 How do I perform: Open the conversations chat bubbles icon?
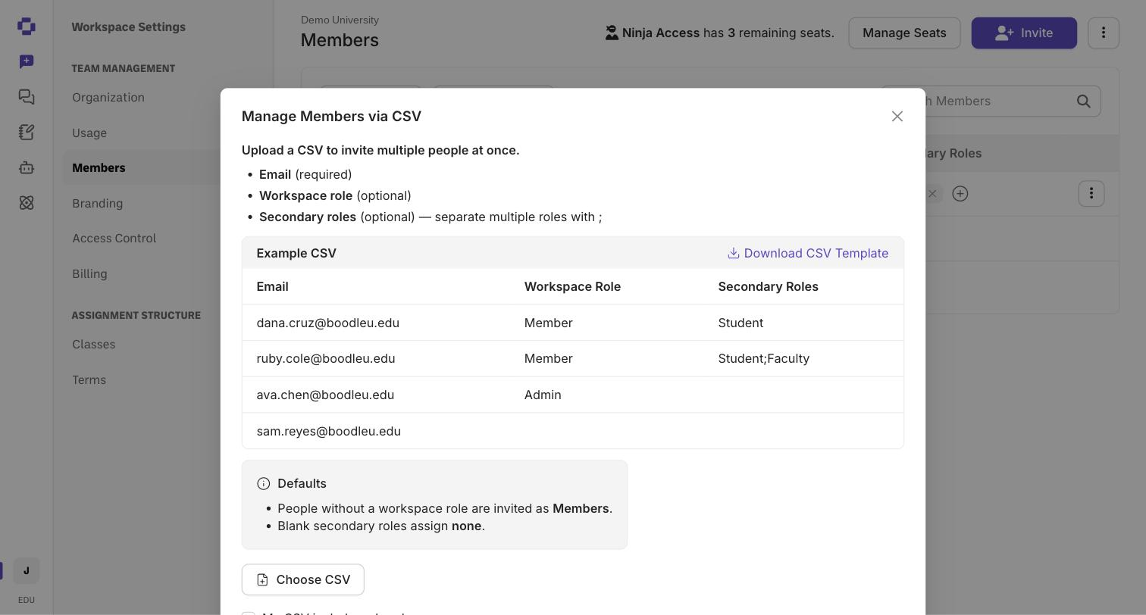tap(27, 97)
